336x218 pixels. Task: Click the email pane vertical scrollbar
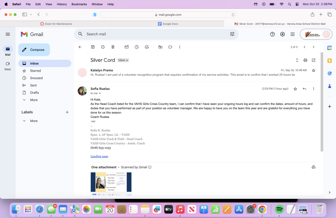coord(322,102)
